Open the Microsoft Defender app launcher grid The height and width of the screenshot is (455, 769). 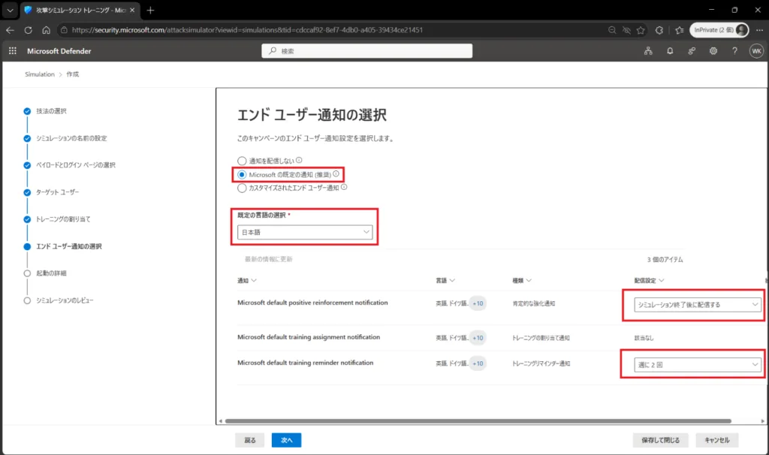click(13, 51)
